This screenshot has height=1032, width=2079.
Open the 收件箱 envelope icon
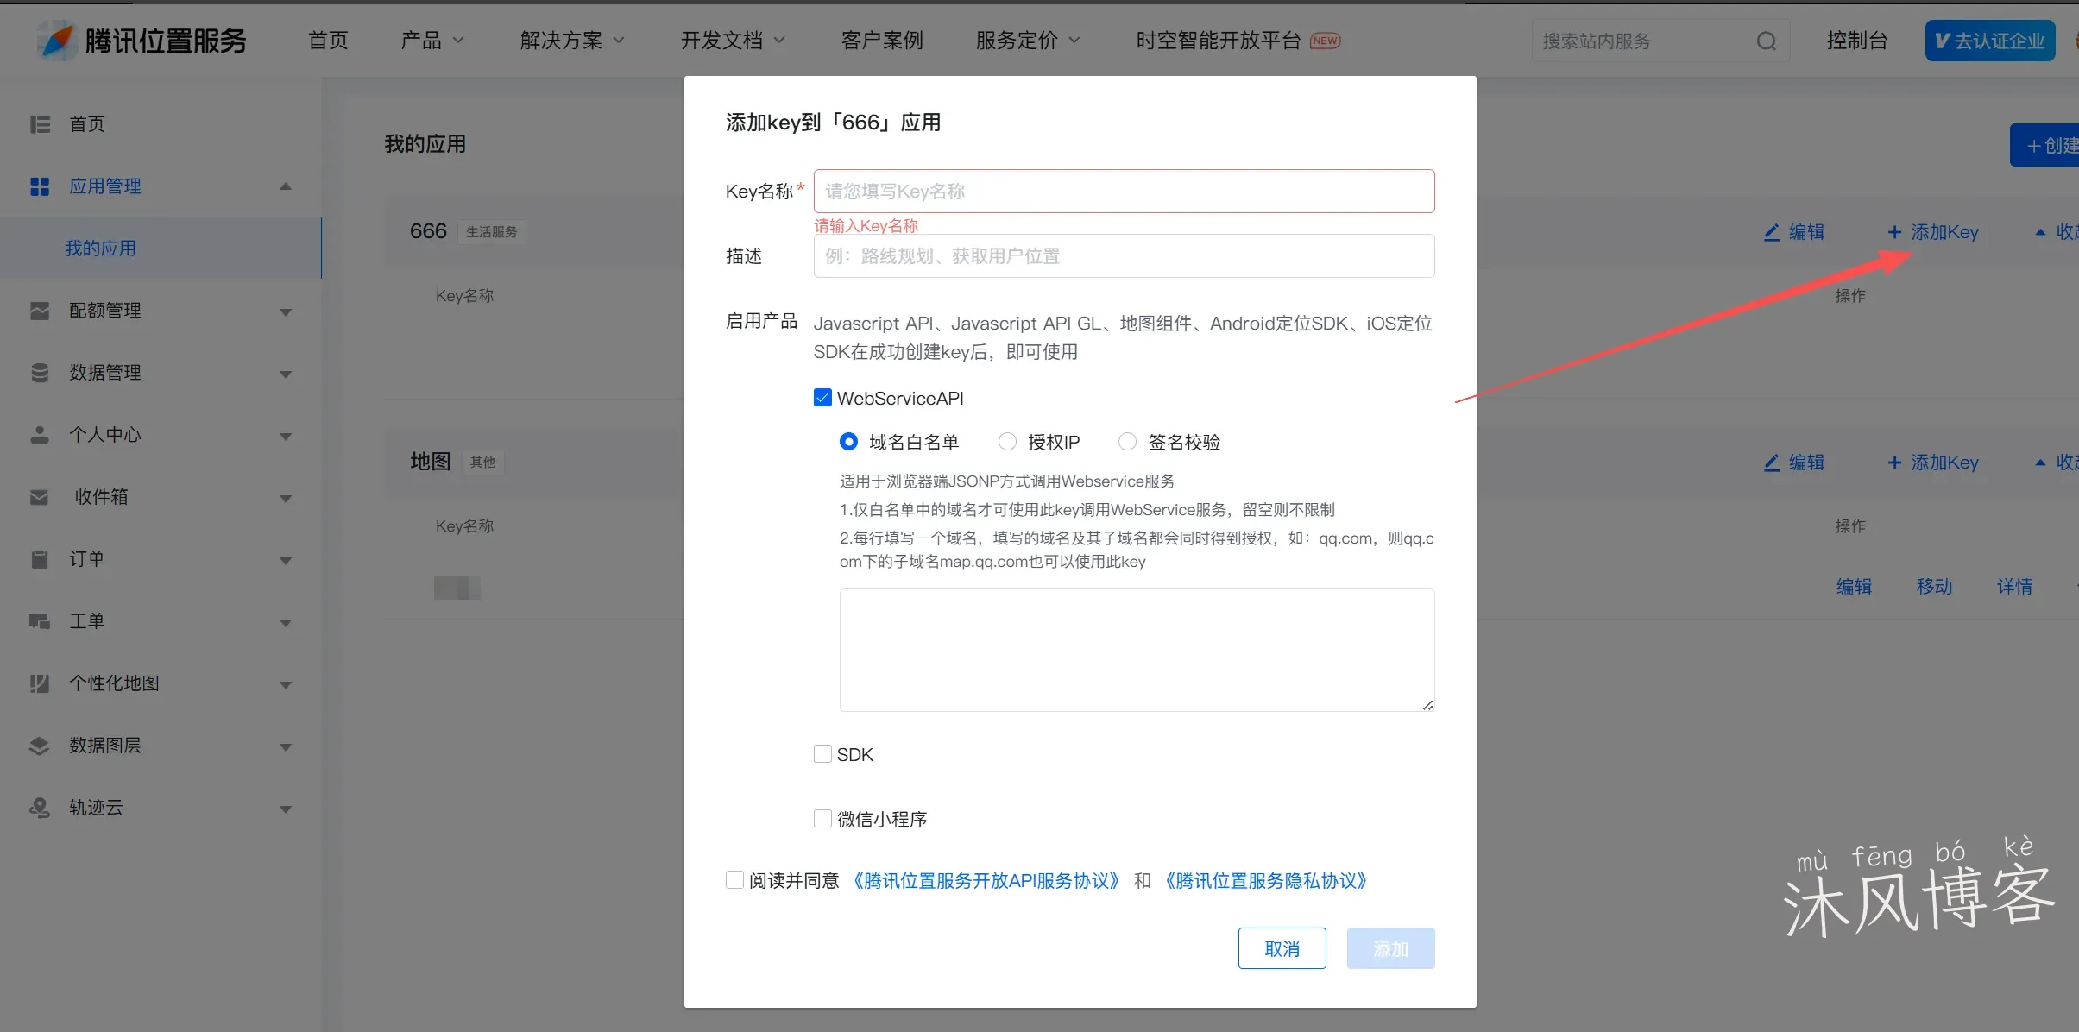[x=40, y=497]
